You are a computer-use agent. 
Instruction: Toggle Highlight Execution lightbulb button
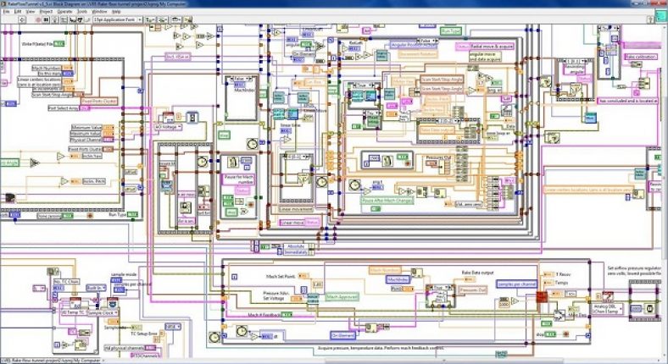55,19
